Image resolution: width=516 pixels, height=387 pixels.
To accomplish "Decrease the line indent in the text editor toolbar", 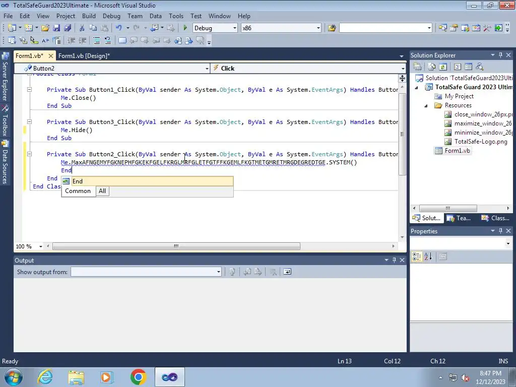I will pyautogui.click(x=71, y=40).
